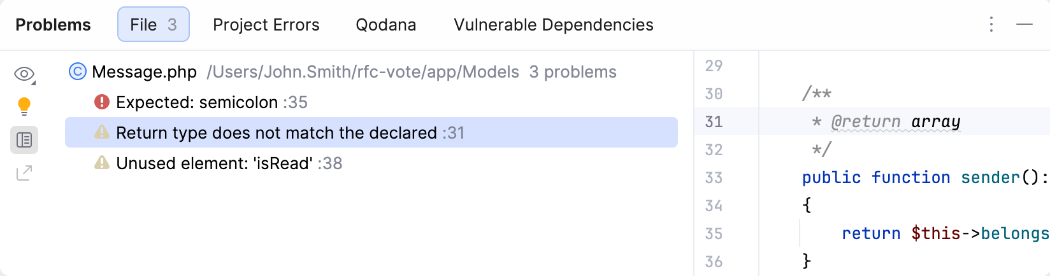Open the three-dot options menu
1050x276 pixels.
(x=991, y=25)
